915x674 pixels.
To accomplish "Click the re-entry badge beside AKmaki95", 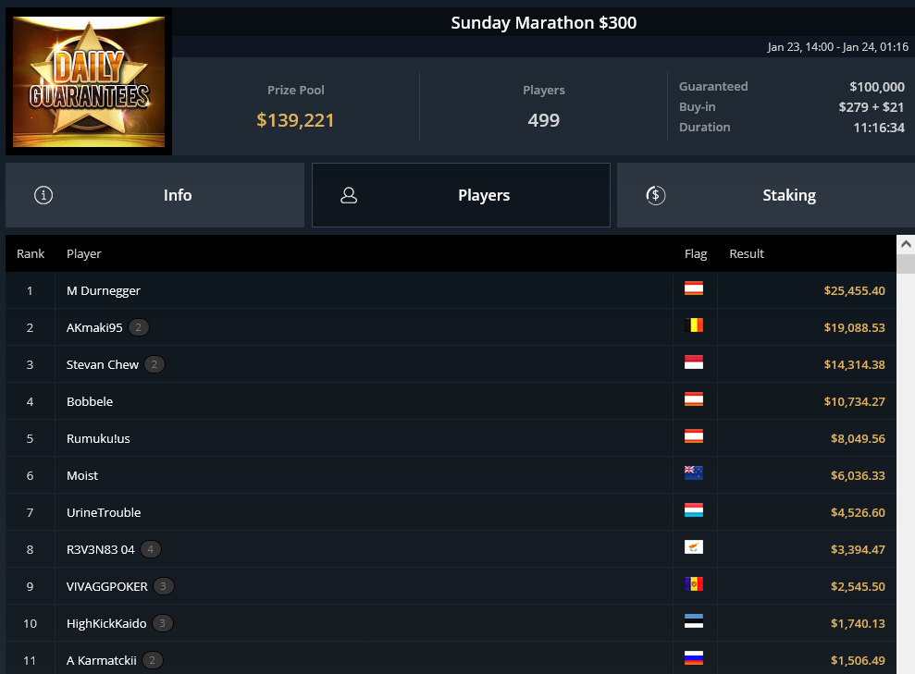I will [138, 327].
